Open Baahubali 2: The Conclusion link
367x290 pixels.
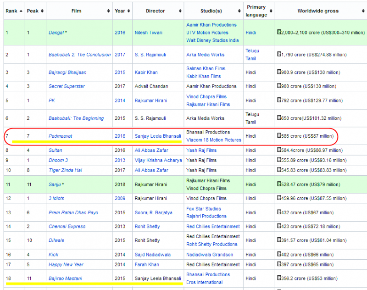click(x=79, y=55)
